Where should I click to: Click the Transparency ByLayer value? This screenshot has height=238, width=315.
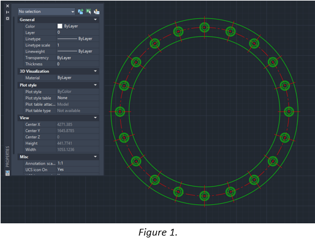(x=78, y=58)
